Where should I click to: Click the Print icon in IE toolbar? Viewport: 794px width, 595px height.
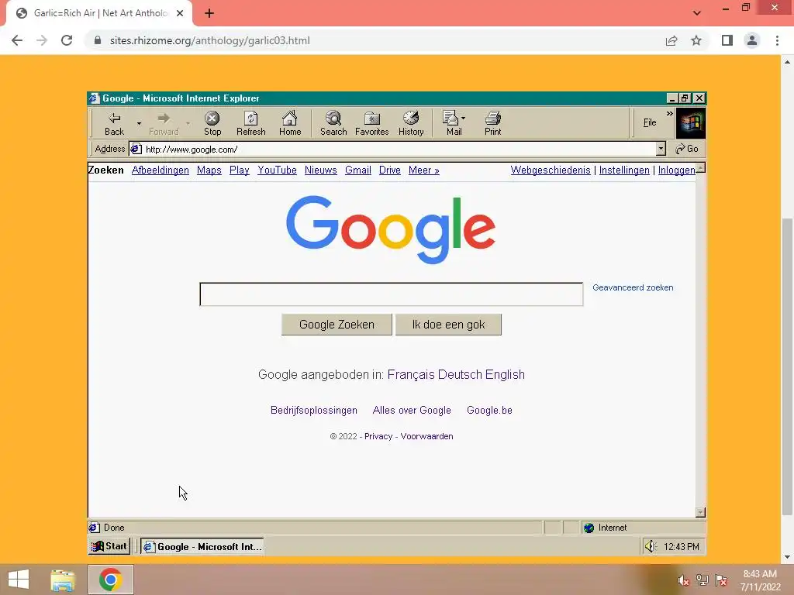[x=492, y=123]
